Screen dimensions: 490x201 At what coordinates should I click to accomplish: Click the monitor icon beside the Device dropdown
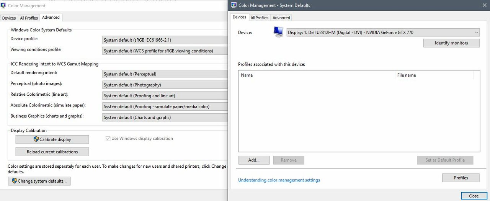coord(278,32)
